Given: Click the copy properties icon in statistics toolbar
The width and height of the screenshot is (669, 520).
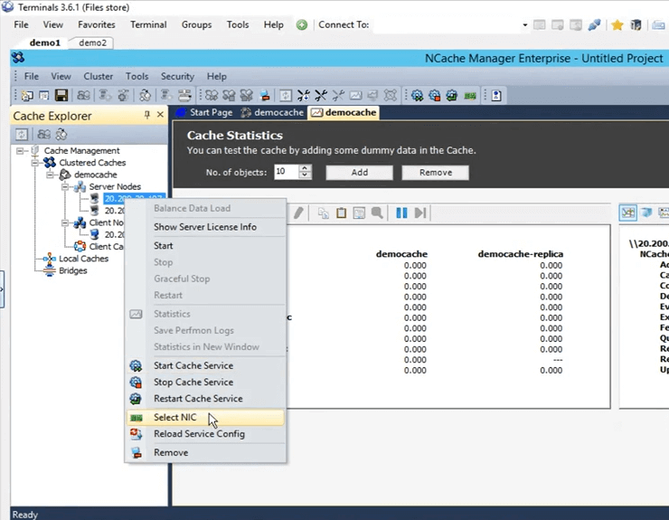Looking at the screenshot, I should point(324,213).
